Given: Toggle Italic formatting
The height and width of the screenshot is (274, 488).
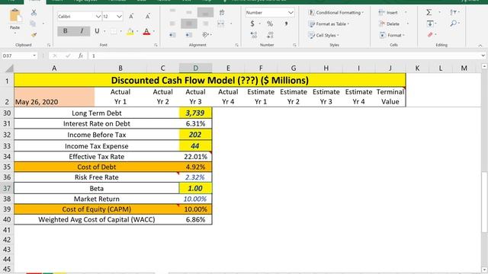Looking at the screenshot, I should click(x=82, y=31).
